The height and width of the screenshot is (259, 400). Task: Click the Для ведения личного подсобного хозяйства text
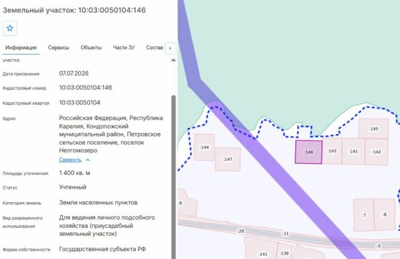click(x=107, y=226)
